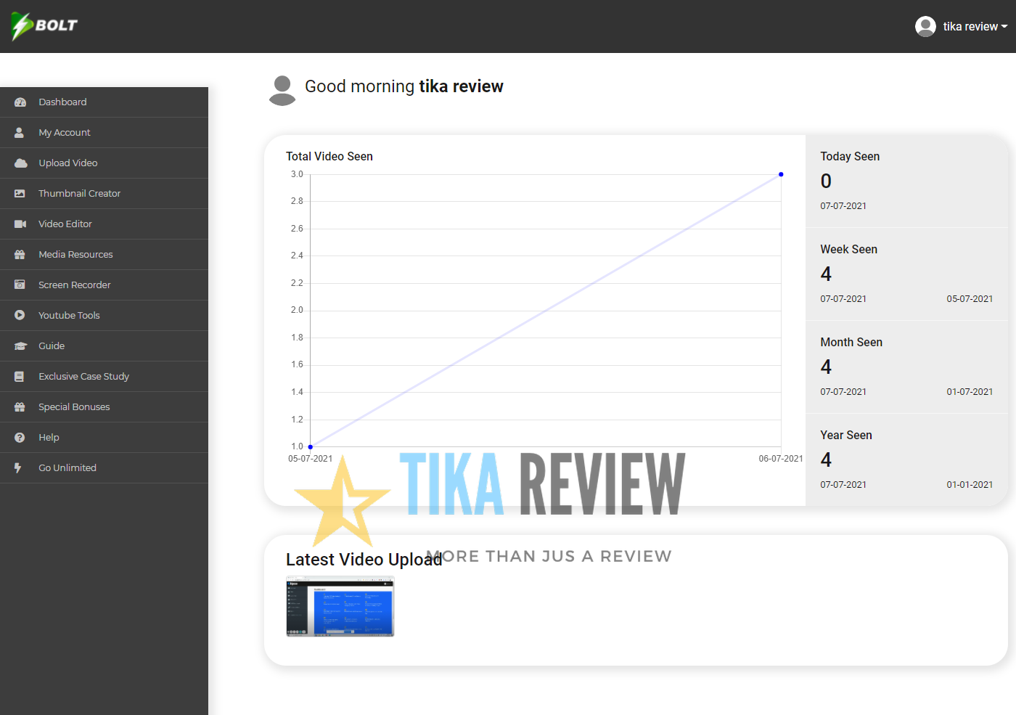Image resolution: width=1016 pixels, height=715 pixels.
Task: Click the Go Unlimited lightning bolt icon
Action: [x=18, y=468]
